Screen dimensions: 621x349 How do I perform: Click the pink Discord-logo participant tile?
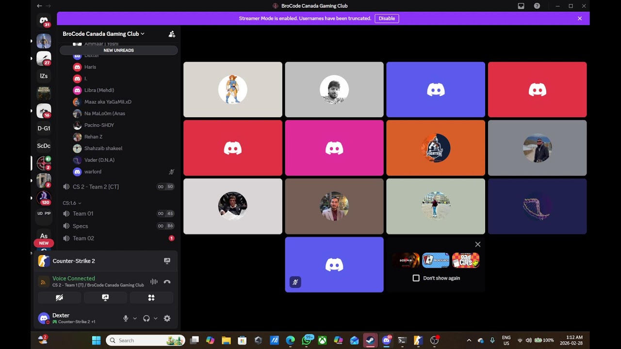click(334, 148)
